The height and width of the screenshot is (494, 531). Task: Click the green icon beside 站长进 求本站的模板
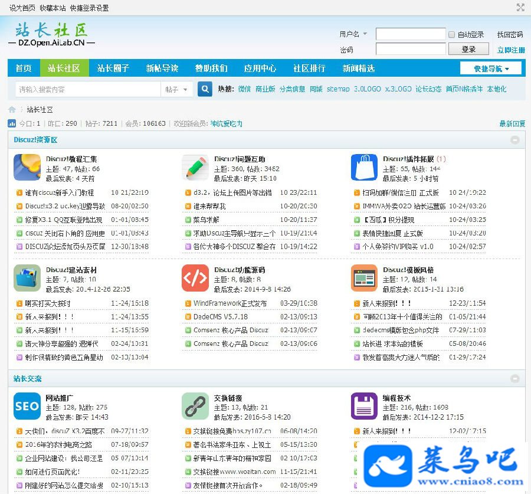[356, 344]
